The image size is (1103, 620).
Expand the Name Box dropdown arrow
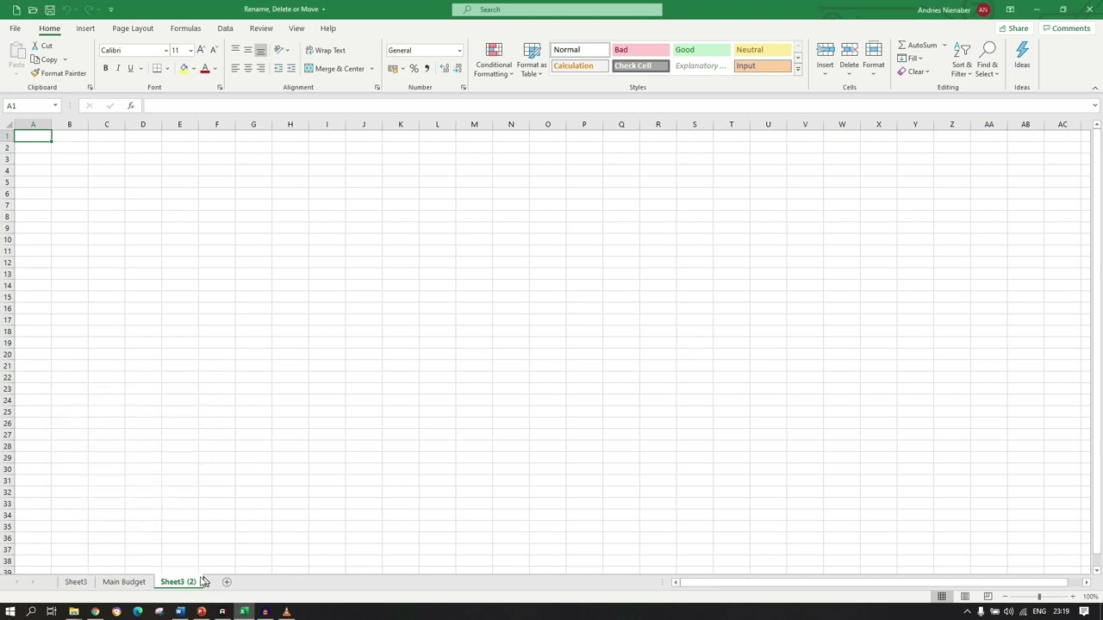[55, 106]
